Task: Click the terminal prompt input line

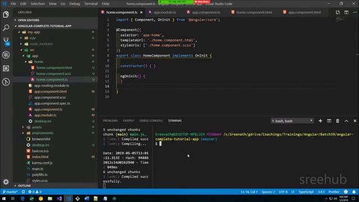Action: point(254,144)
